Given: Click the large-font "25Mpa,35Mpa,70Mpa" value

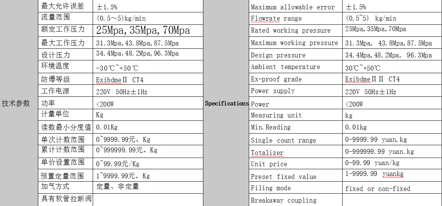Looking at the screenshot, I should [x=143, y=30].
